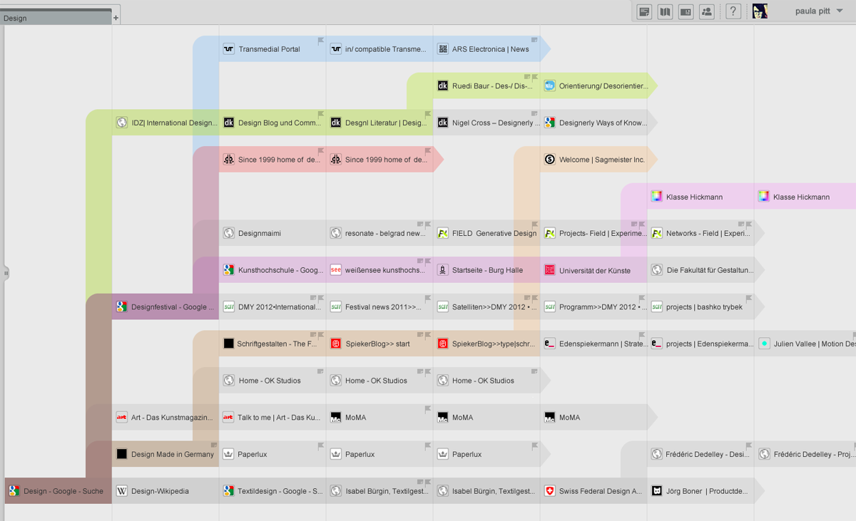Open the map view toolbar icon

(x=665, y=11)
